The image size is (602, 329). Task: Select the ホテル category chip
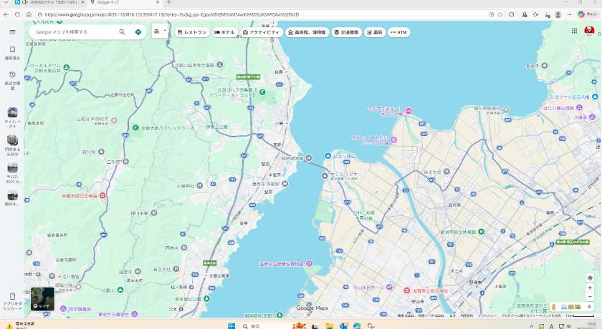pyautogui.click(x=224, y=32)
